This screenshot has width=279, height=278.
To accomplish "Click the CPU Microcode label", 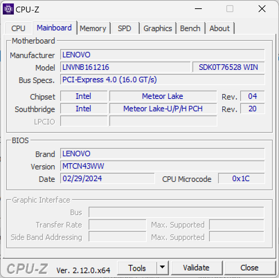I will coord(187,179).
